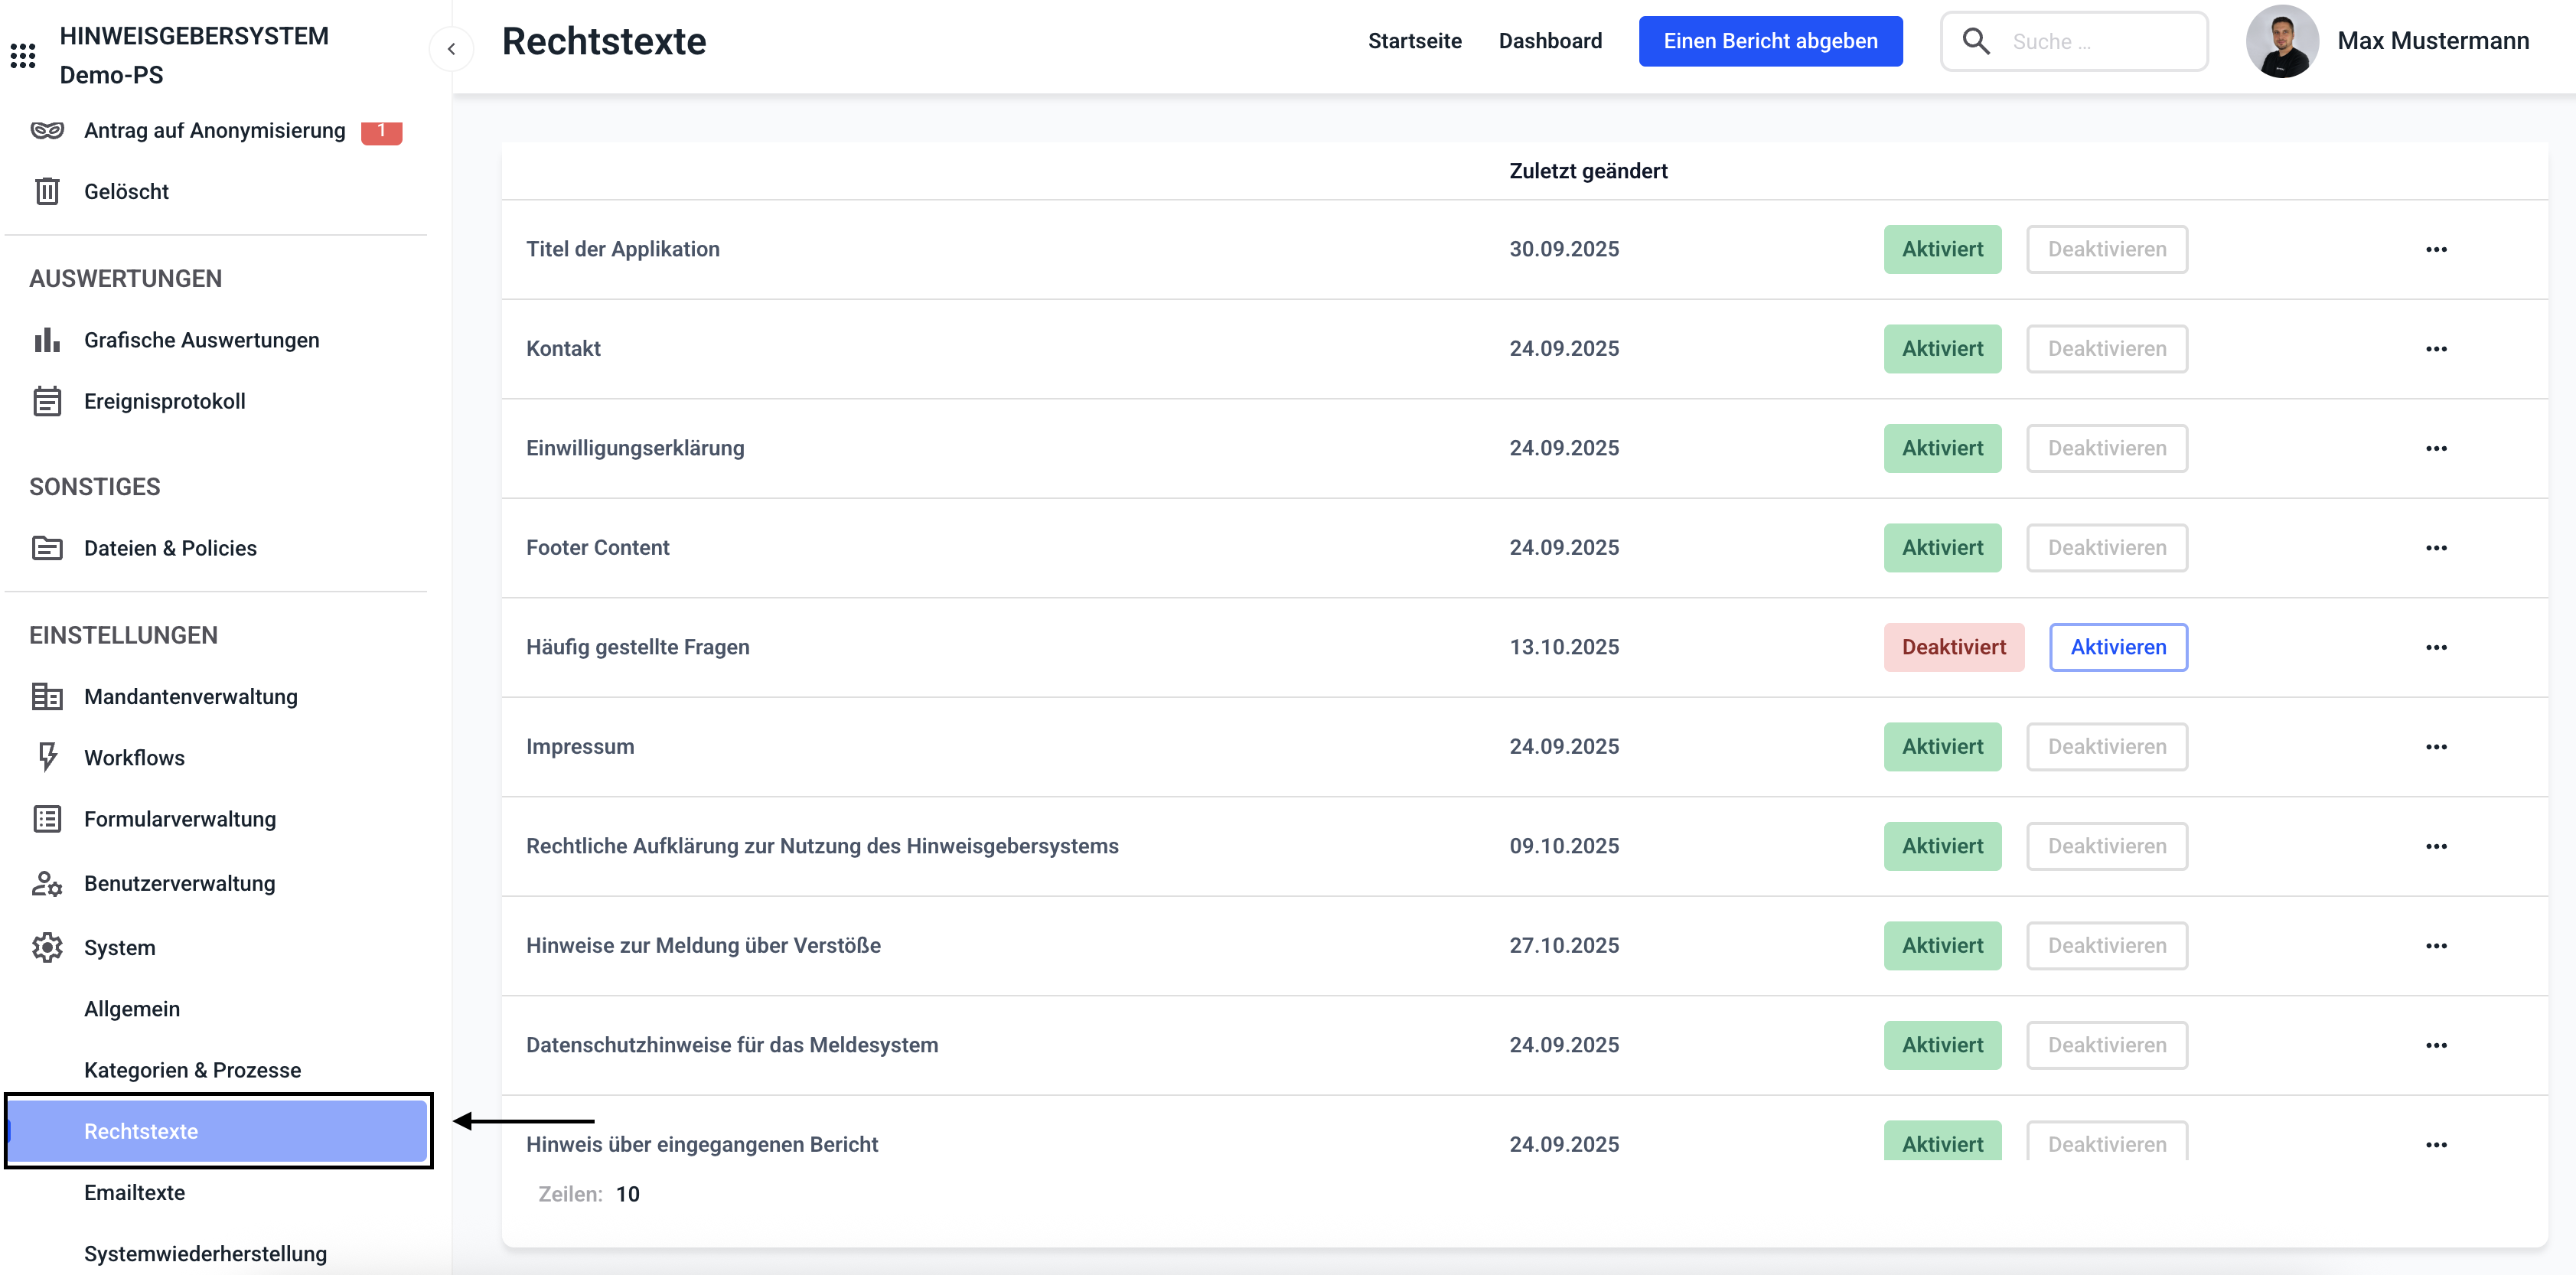Click the Workflows lightning icon

(x=47, y=757)
